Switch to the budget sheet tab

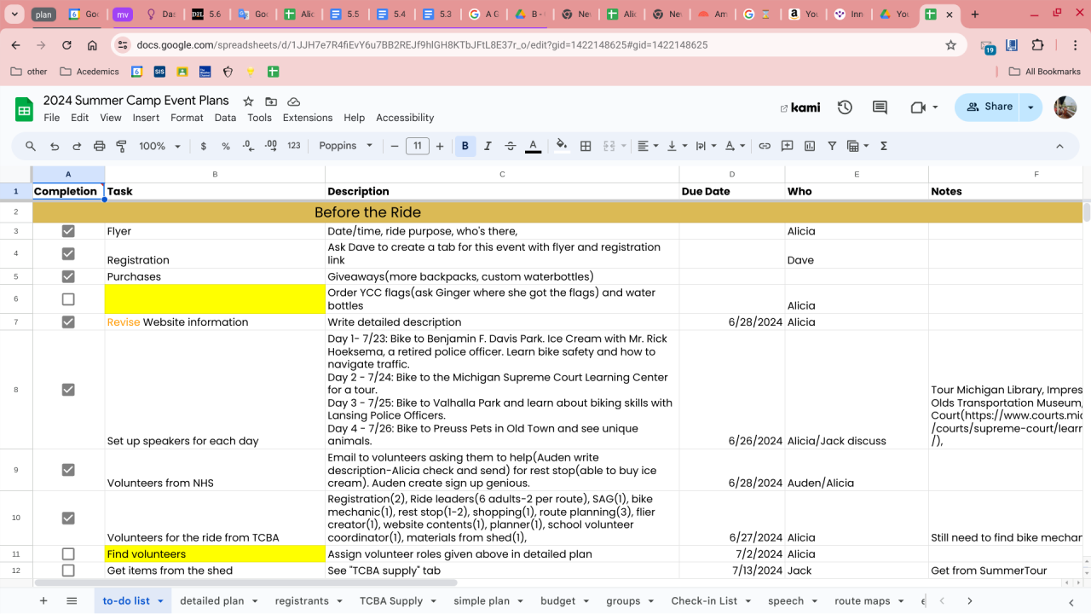[557, 601]
